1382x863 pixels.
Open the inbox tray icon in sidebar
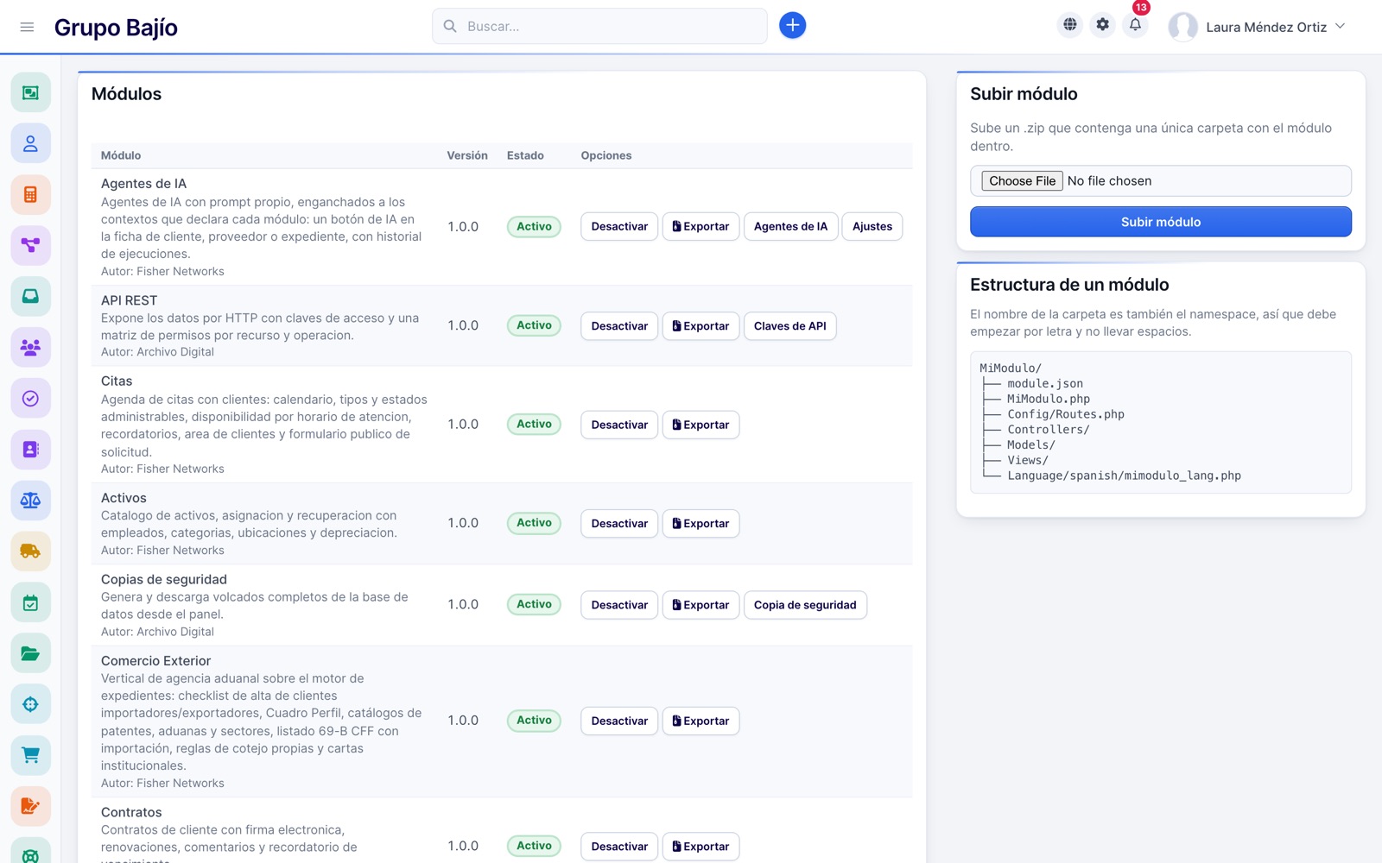[x=30, y=296]
